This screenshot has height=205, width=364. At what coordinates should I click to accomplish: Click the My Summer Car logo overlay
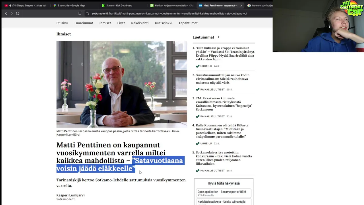352,8
